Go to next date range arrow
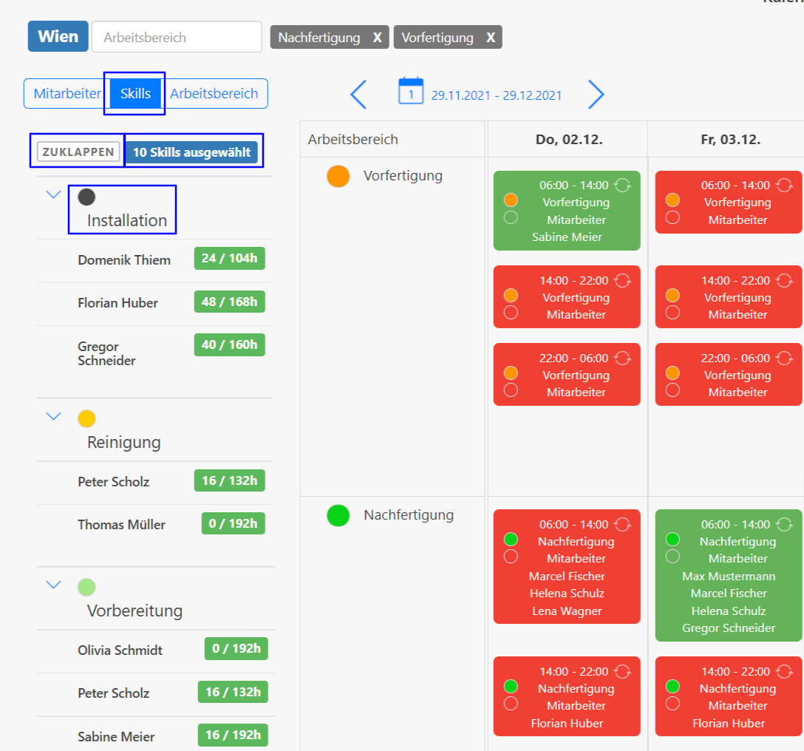The image size is (804, 751). 596,95
